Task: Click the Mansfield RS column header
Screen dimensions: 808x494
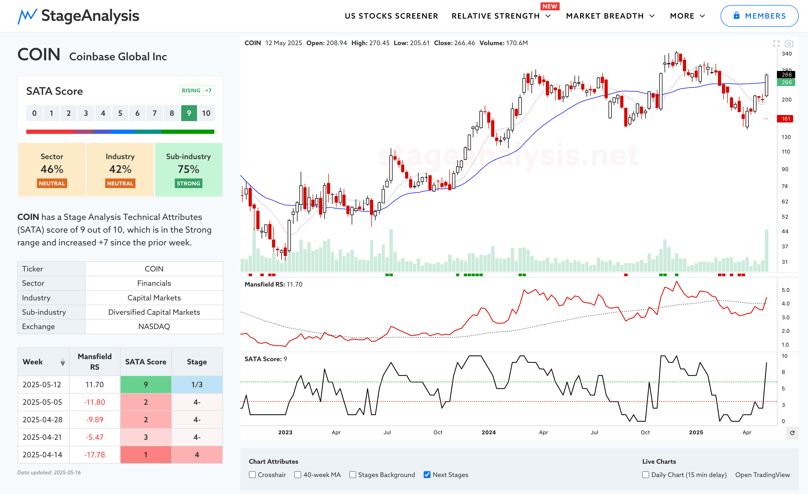Action: point(95,362)
